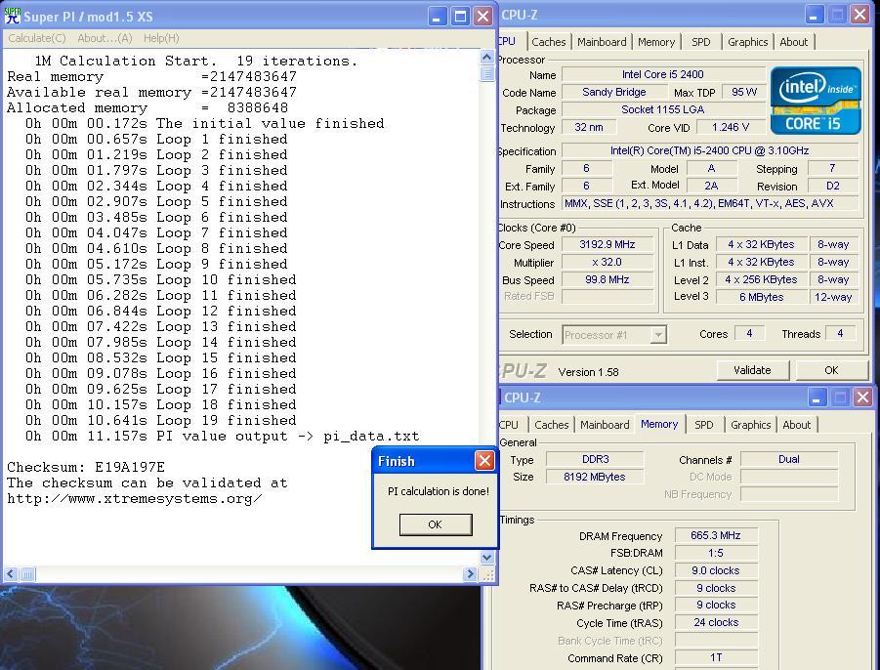Minimize the Super PI window
880x670 pixels.
tap(438, 17)
